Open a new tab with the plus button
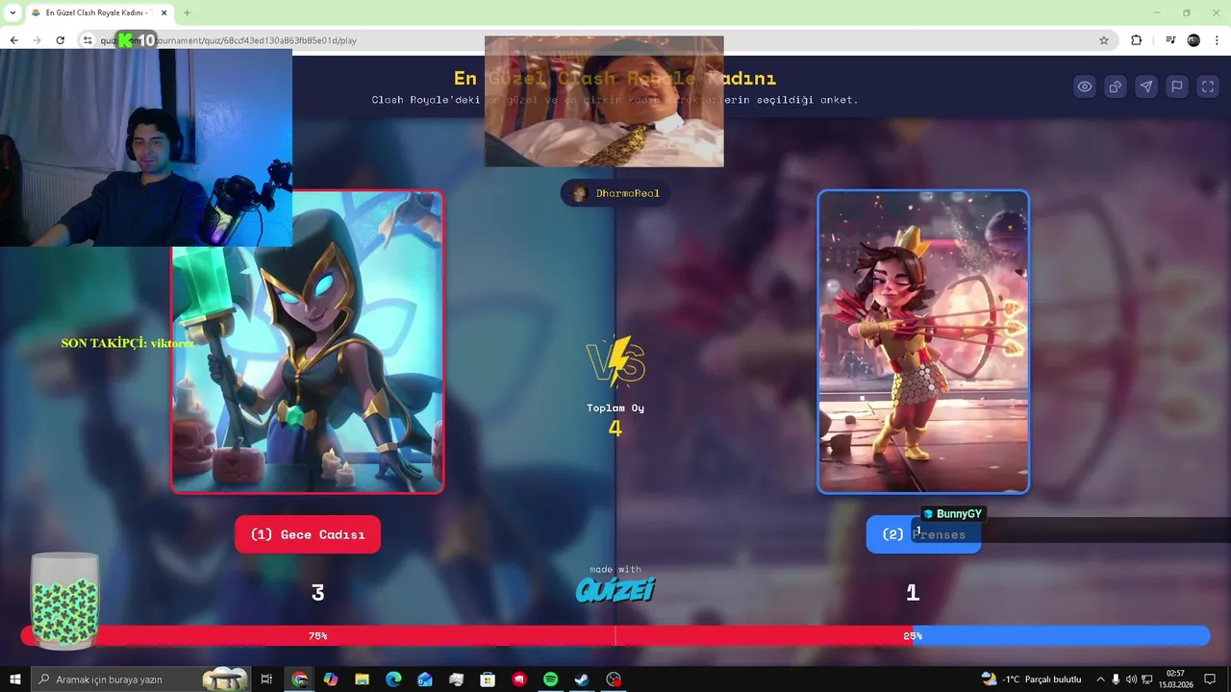The height and width of the screenshot is (692, 1231). point(187,12)
